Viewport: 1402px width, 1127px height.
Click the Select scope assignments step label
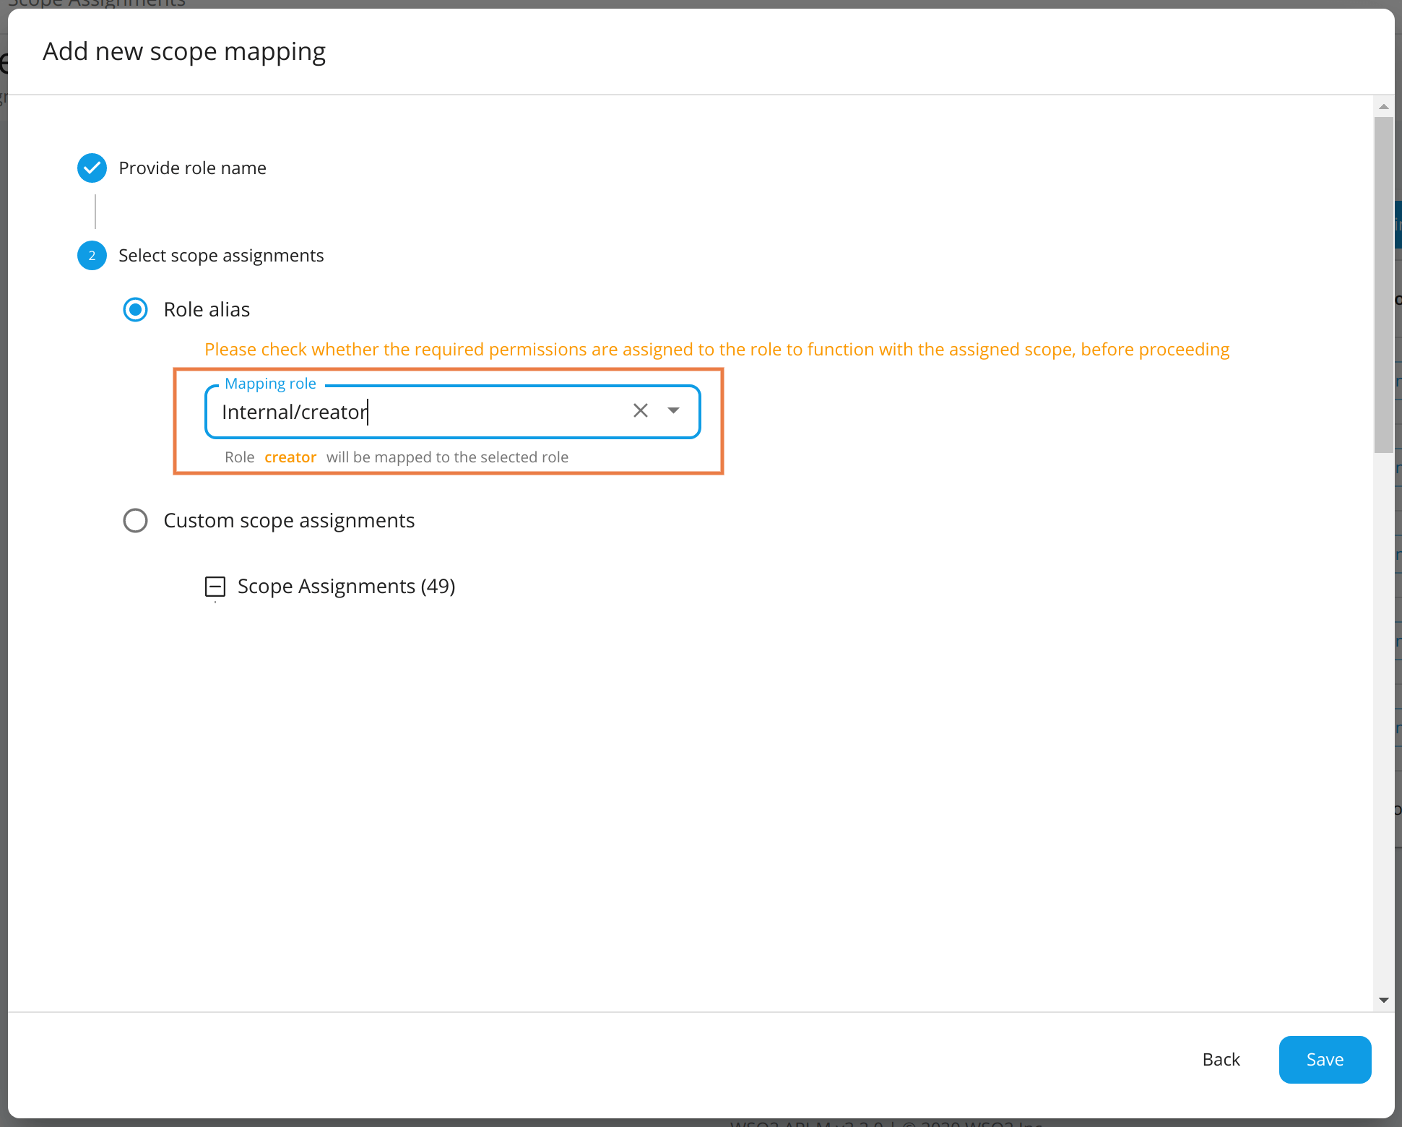(221, 255)
